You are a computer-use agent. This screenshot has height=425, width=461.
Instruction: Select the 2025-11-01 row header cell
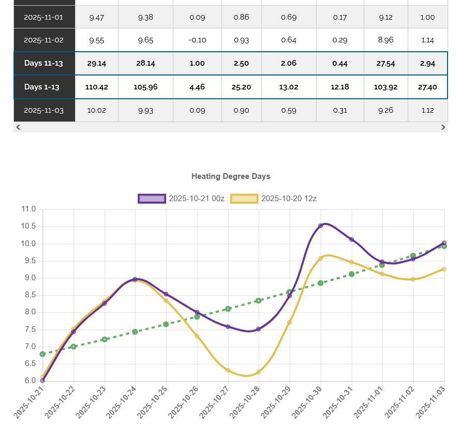click(44, 17)
